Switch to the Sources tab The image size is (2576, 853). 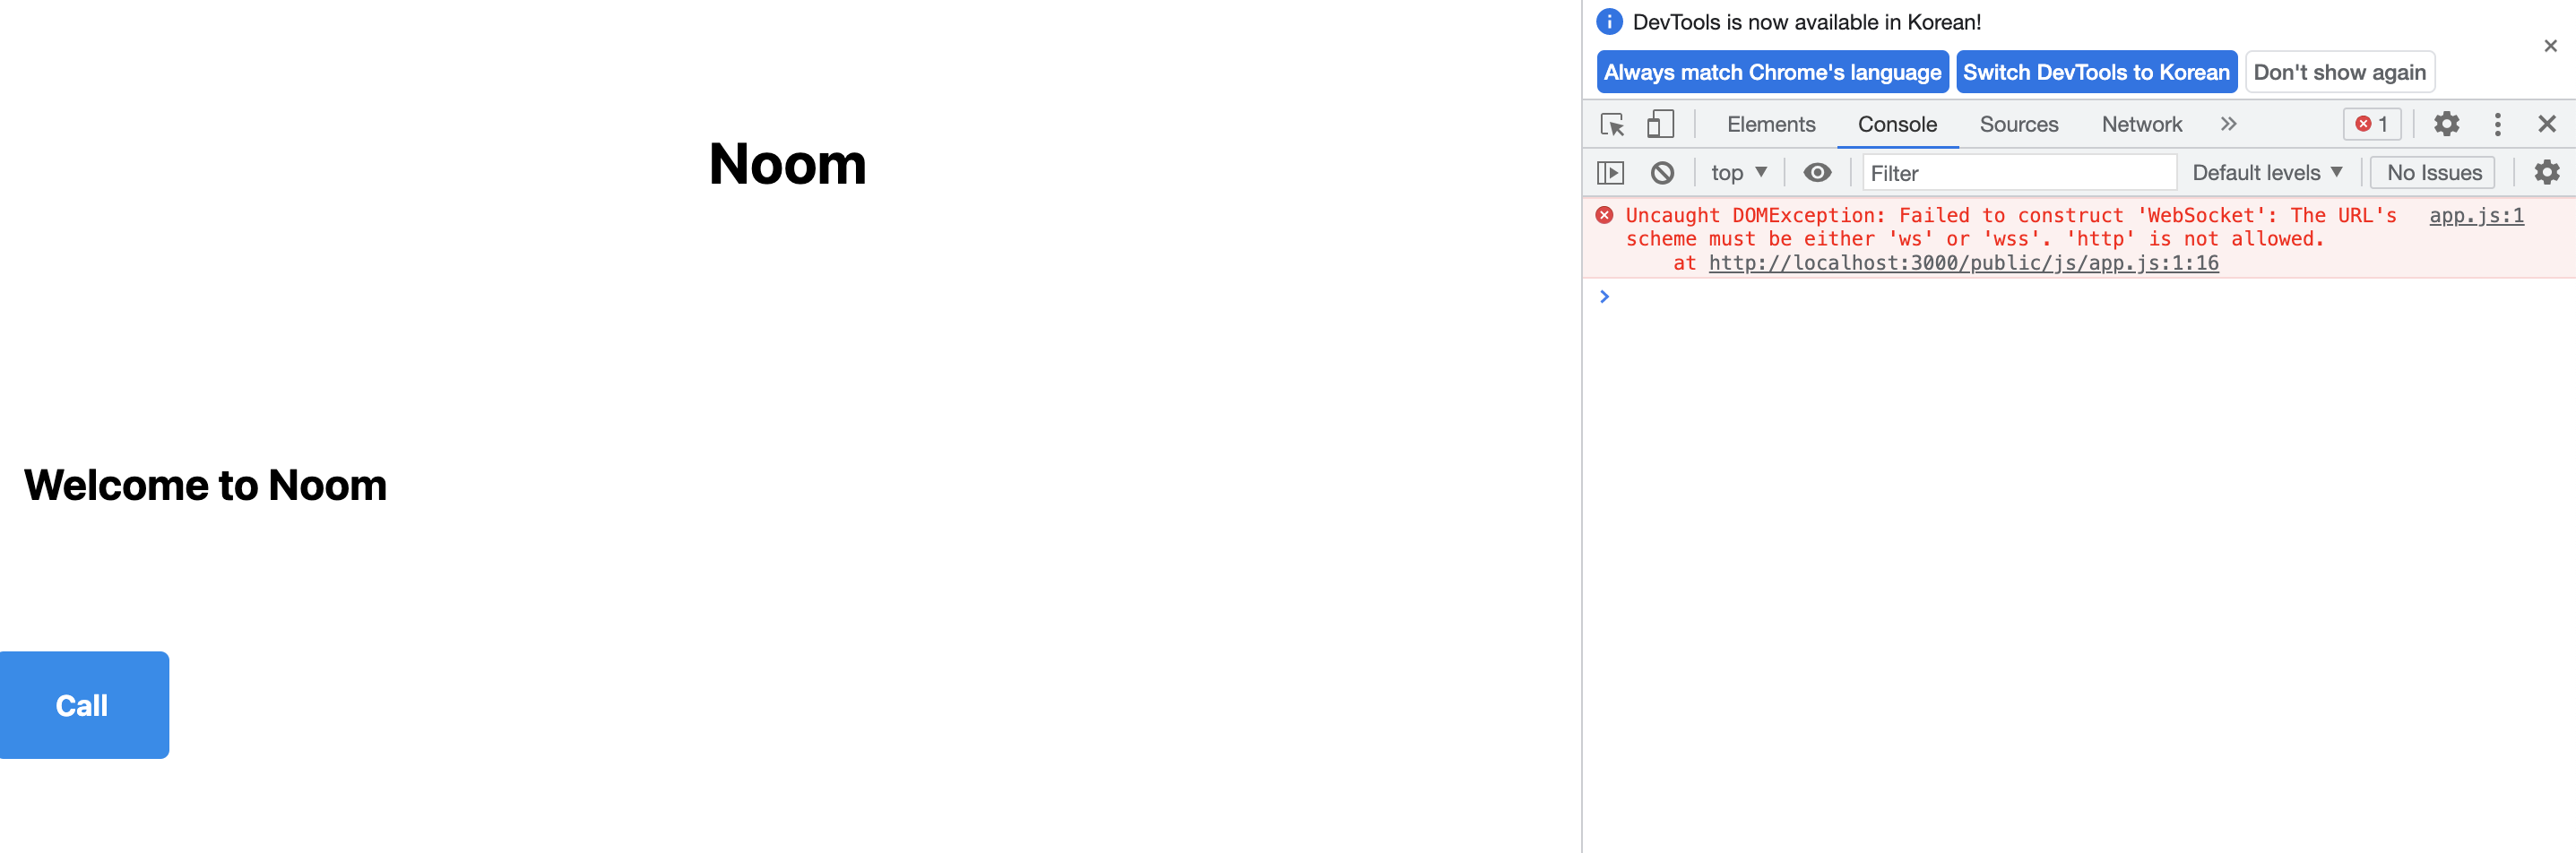(x=2018, y=124)
